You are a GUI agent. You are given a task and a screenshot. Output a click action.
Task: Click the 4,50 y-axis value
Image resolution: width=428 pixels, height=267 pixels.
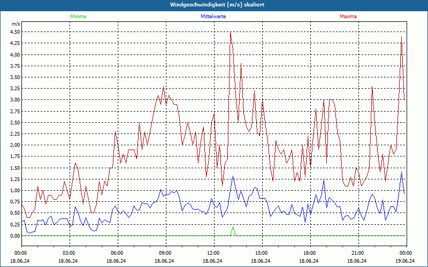click(15, 32)
